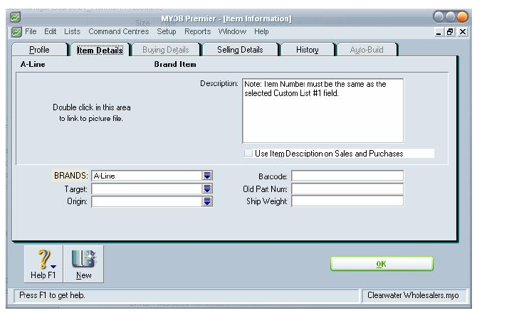The height and width of the screenshot is (313, 514).
Task: Click the Old Part Num input field
Action: pos(347,189)
